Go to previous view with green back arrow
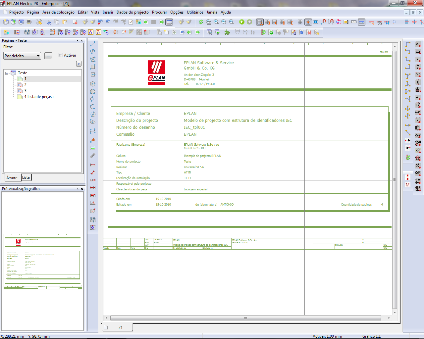The image size is (424, 339). [242, 22]
